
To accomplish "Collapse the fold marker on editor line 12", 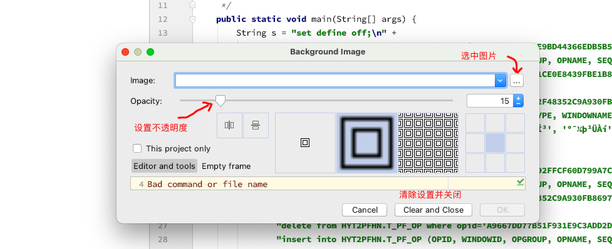I will click(192, 19).
